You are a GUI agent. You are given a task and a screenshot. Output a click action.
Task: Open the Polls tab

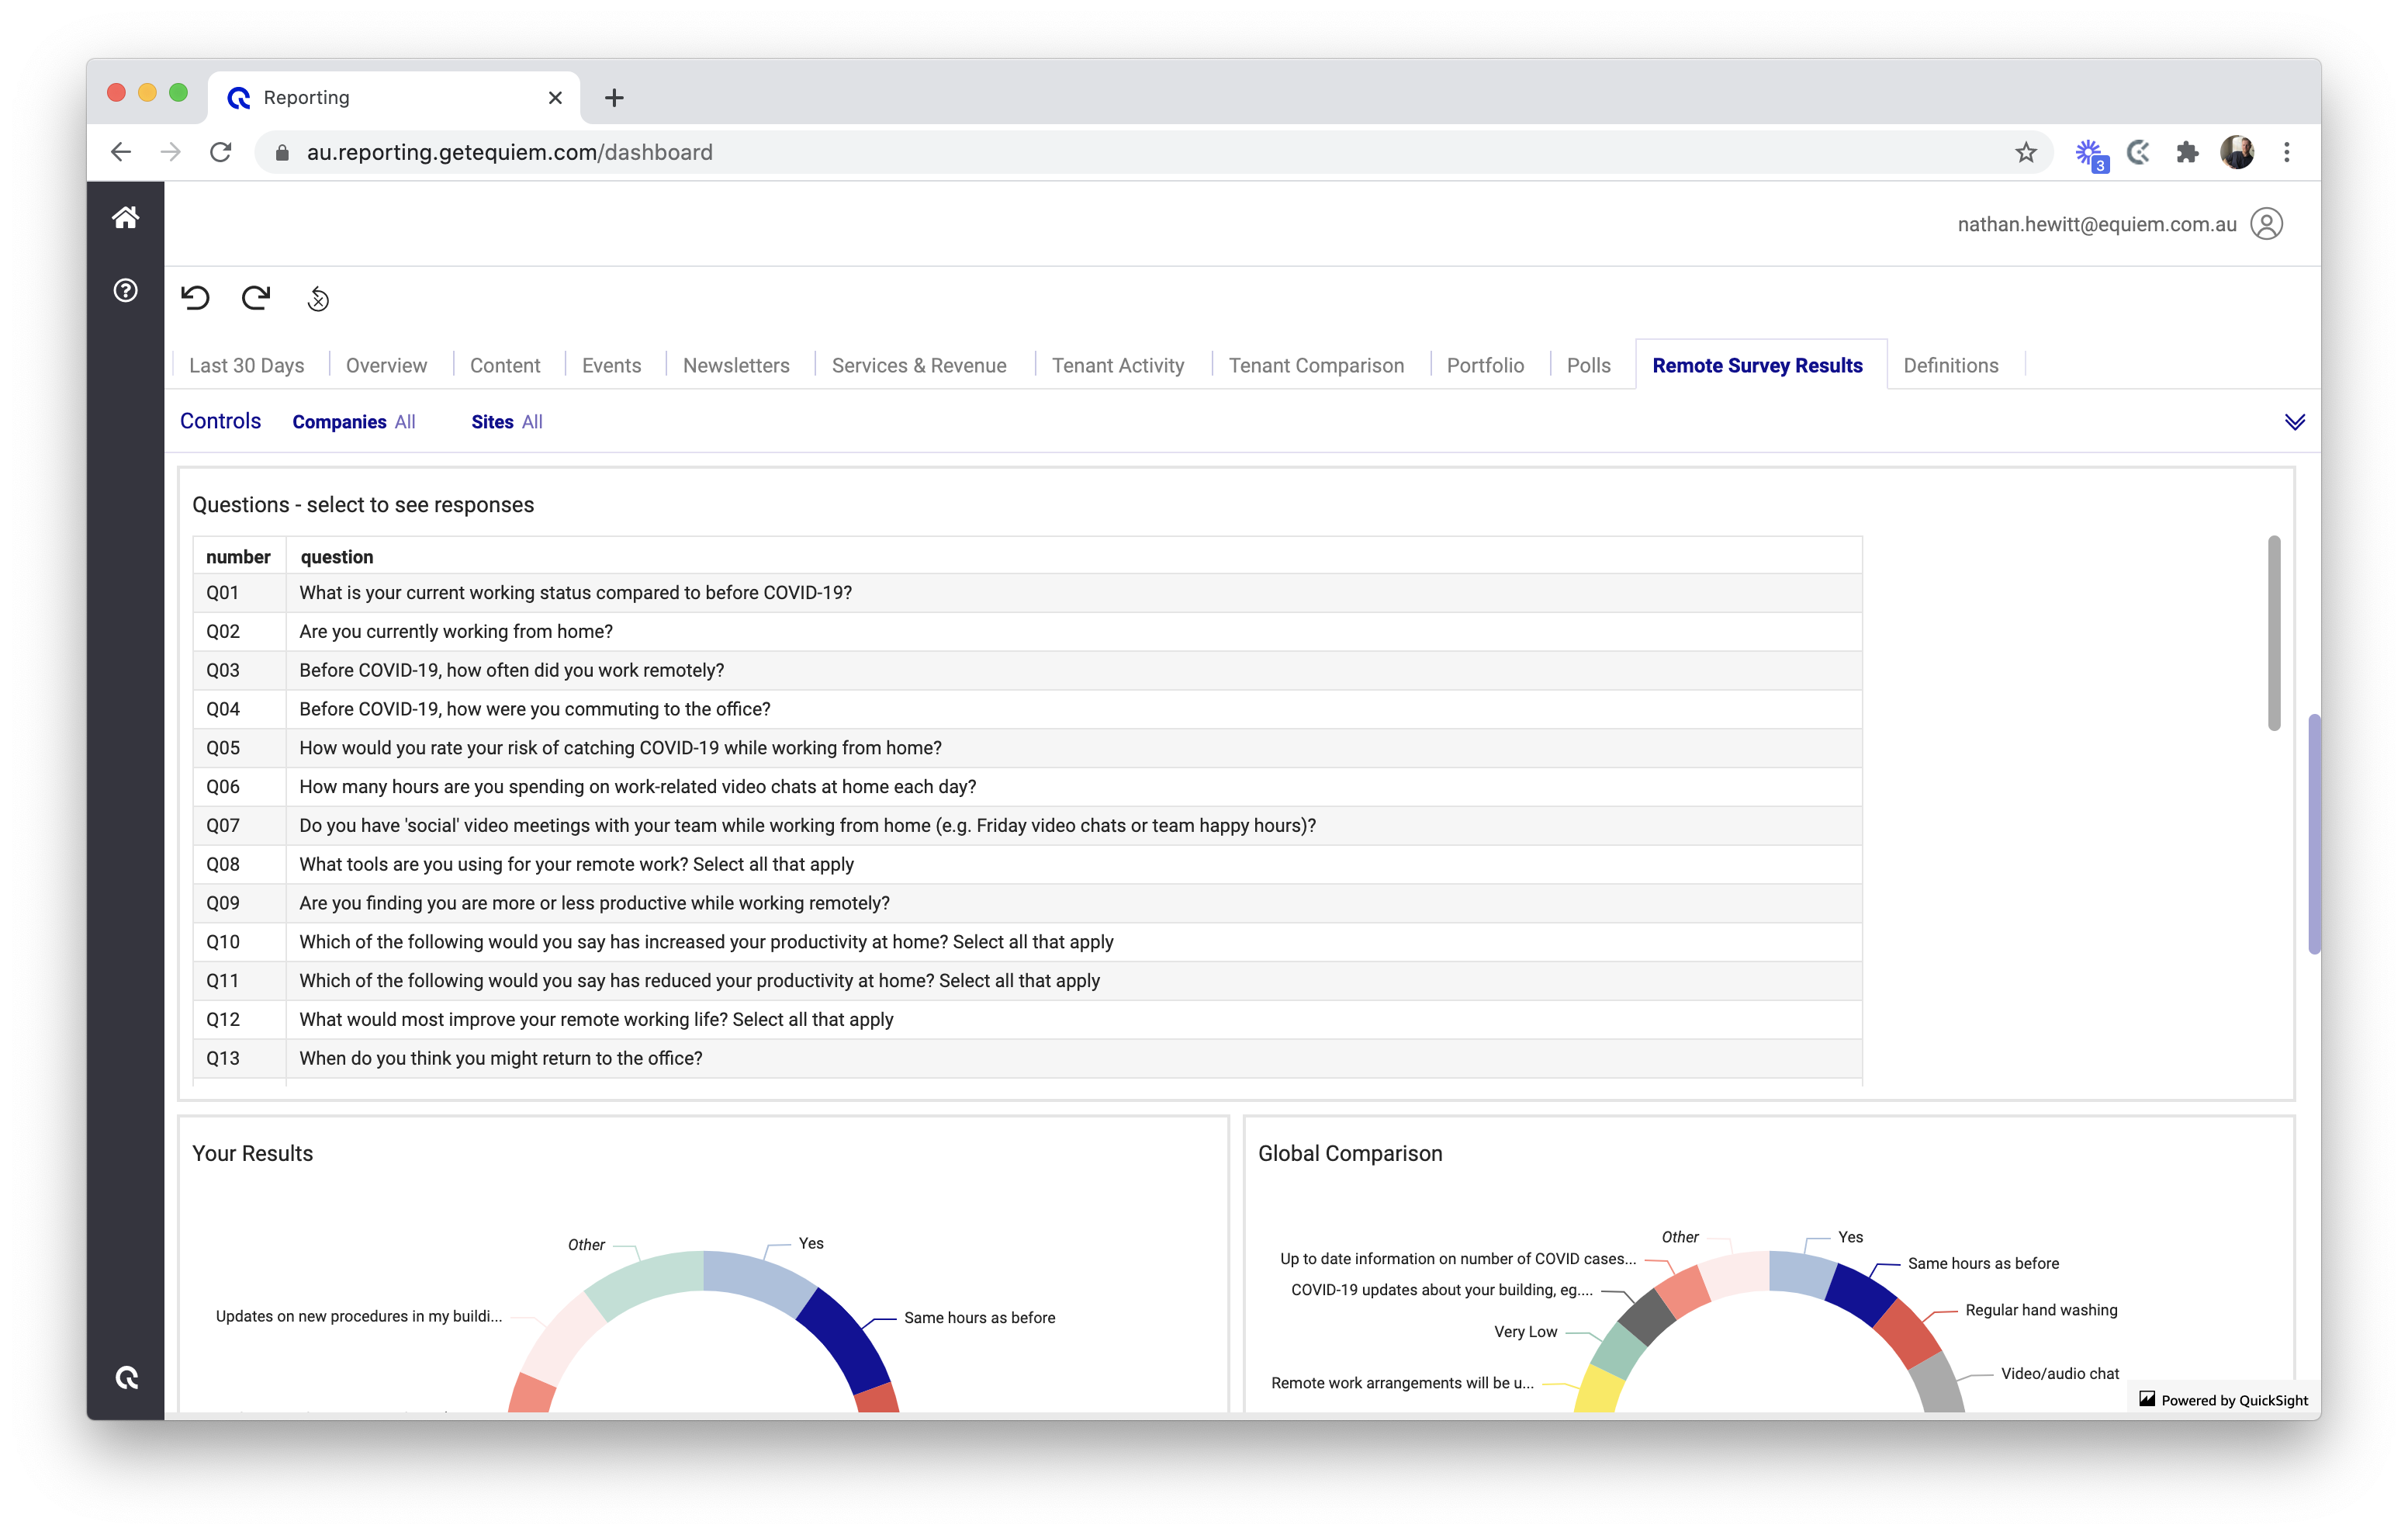1588,366
